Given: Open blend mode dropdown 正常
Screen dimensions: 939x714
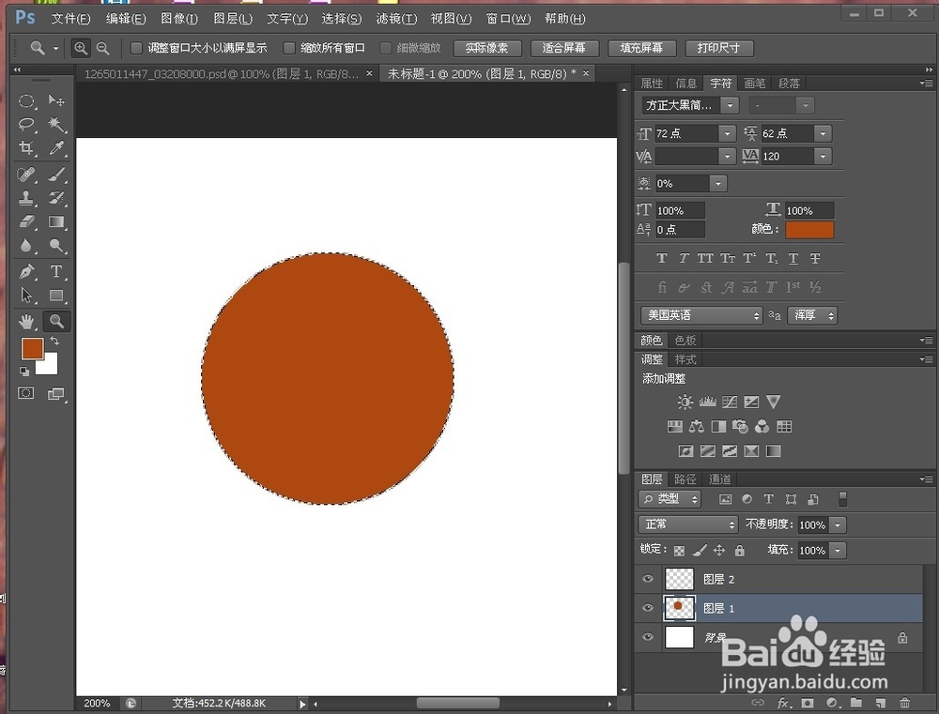Looking at the screenshot, I should [688, 524].
